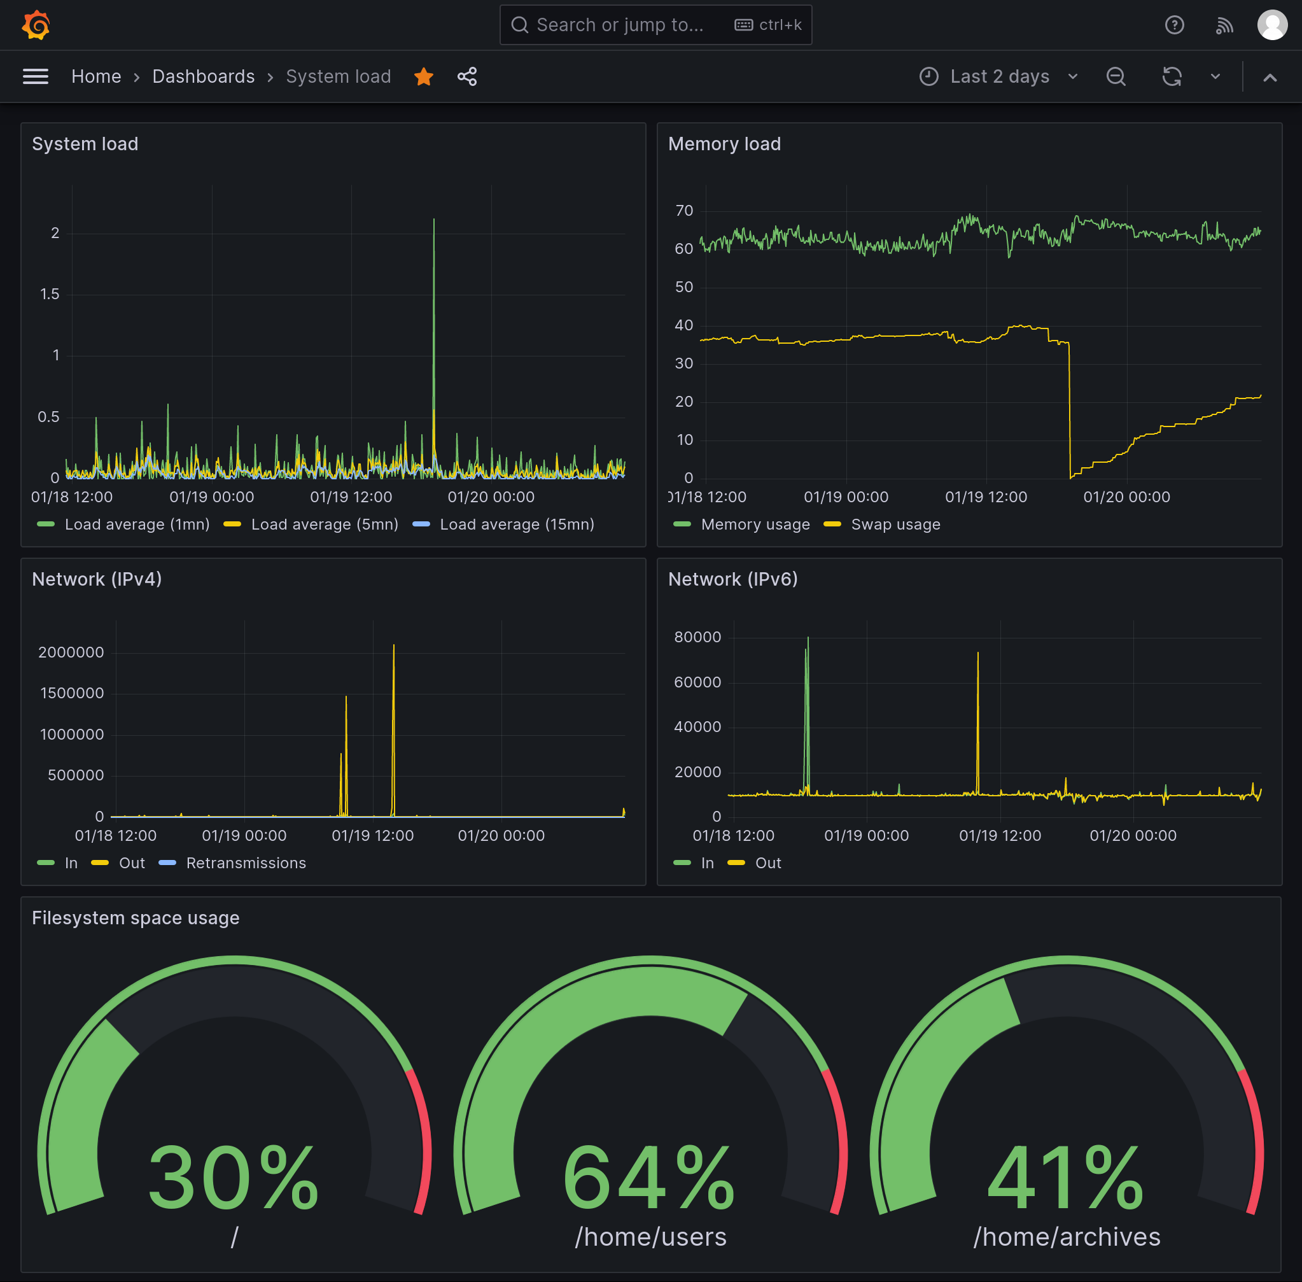Click the Grafana logo icon
Screen dimensions: 1302x1282
(36, 25)
